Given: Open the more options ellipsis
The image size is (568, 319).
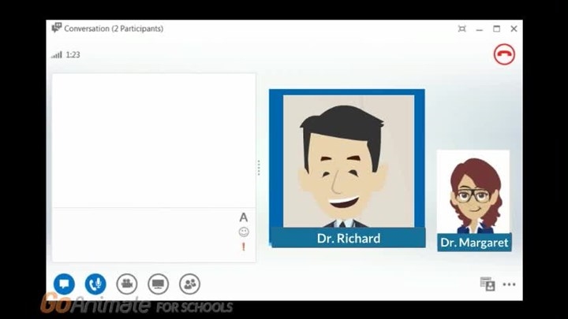Looking at the screenshot, I should [x=509, y=284].
